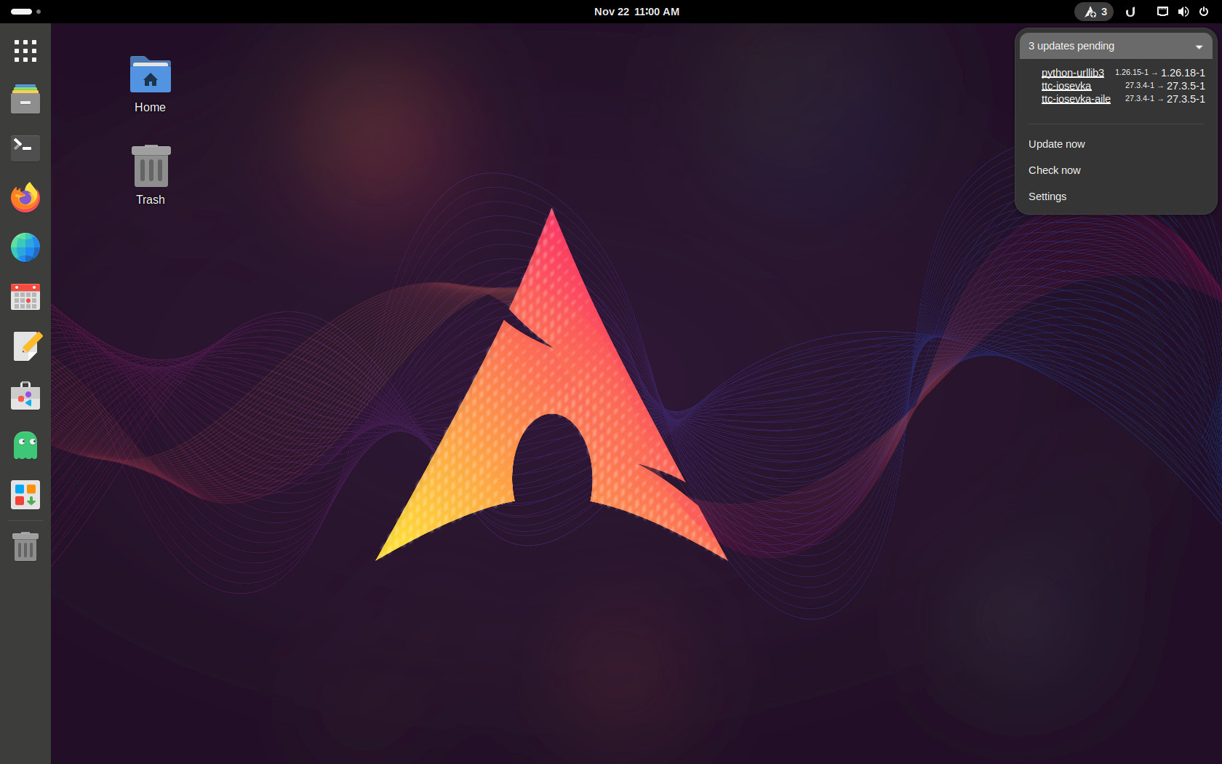Click the 1.26.18-1 new version text
The height and width of the screenshot is (764, 1222).
pos(1183,73)
